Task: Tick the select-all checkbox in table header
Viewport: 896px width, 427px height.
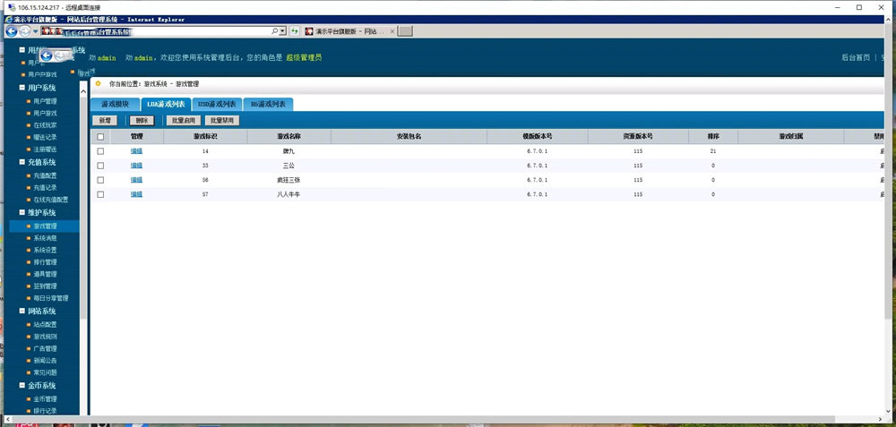Action: coord(100,137)
